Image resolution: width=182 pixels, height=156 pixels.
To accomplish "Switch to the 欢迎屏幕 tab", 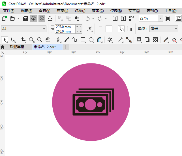I will [x=17, y=47].
